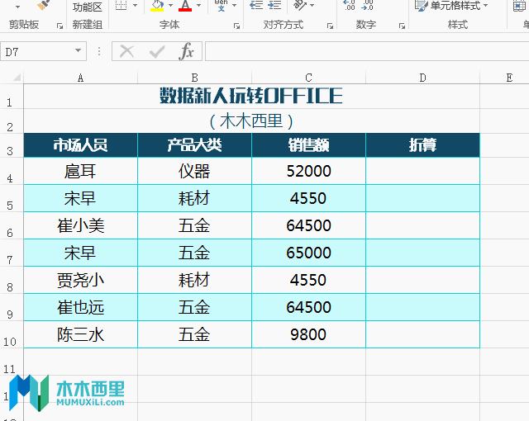The height and width of the screenshot is (421, 529).
Task: Select row 7 header
Action: click(x=10, y=253)
